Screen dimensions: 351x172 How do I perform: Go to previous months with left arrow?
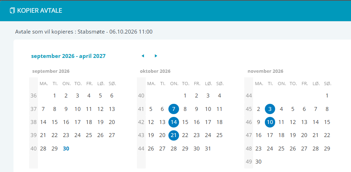click(x=143, y=56)
